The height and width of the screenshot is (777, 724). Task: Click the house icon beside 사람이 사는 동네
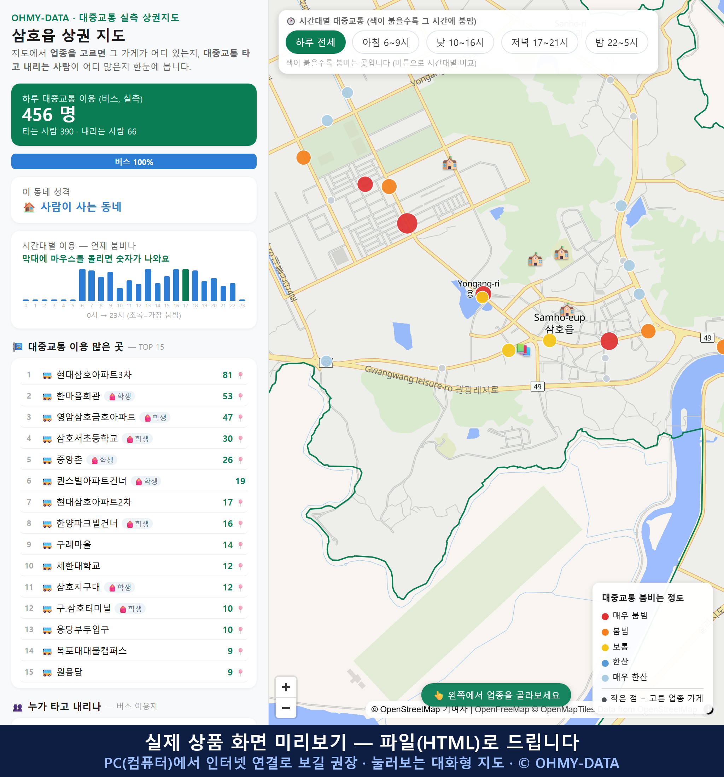(29, 207)
